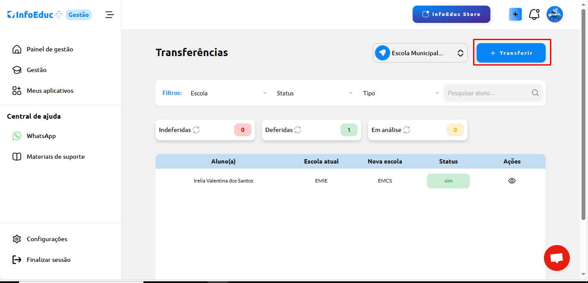
Task: Click the EMIE current school cell
Action: point(321,181)
